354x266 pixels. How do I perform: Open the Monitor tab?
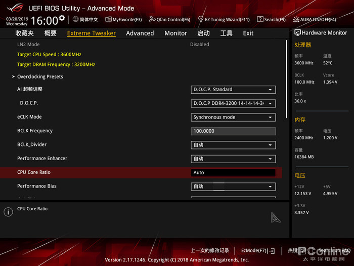click(175, 33)
